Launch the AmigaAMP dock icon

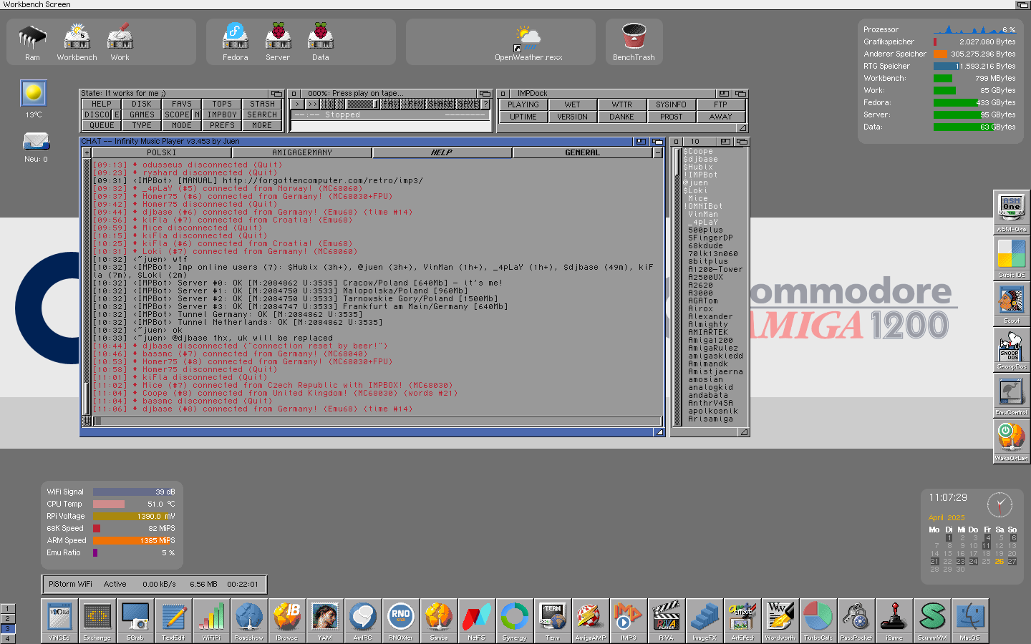coord(590,620)
